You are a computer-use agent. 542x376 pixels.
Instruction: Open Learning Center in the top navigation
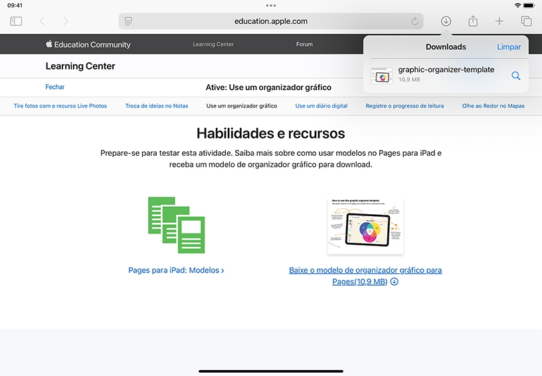[213, 44]
